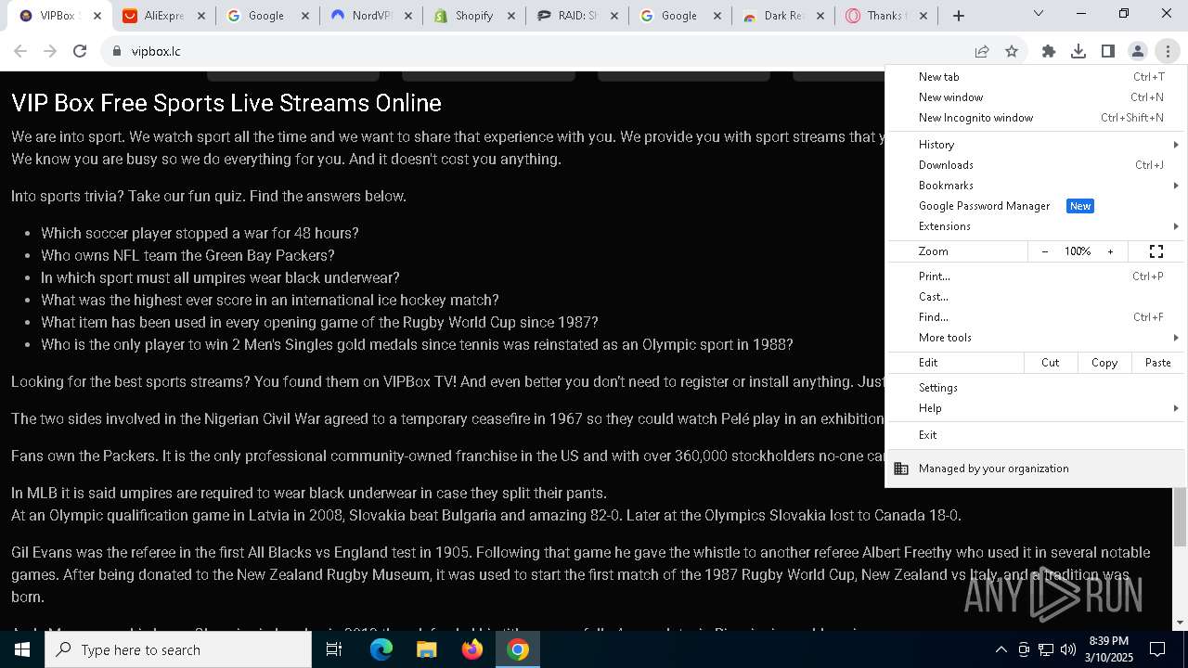Open a New Incognito window
The image size is (1188, 668).
[1037, 118]
